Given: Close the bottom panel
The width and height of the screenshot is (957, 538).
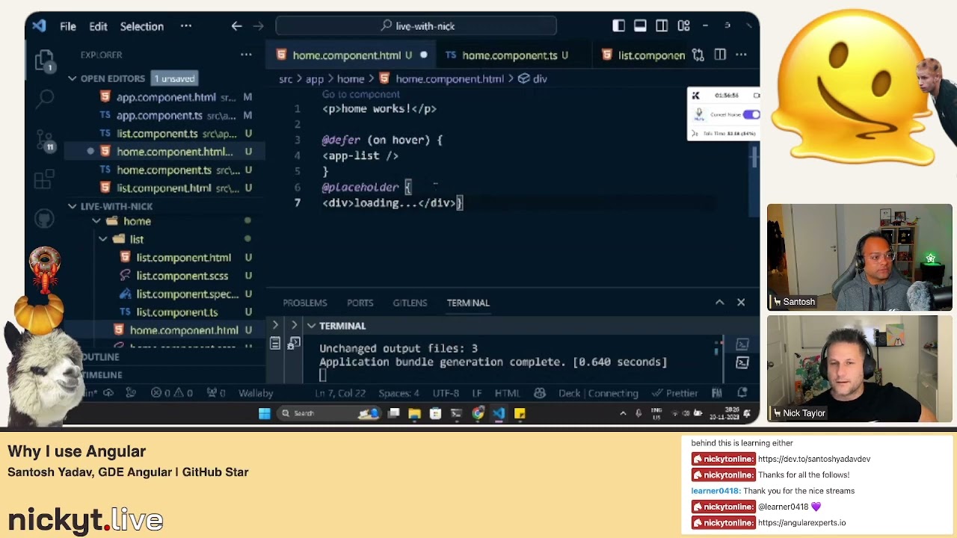Looking at the screenshot, I should [741, 303].
